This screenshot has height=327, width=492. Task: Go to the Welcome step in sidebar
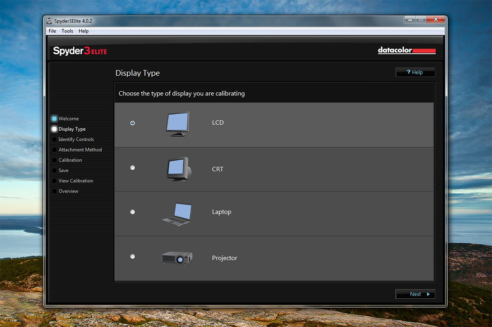68,118
